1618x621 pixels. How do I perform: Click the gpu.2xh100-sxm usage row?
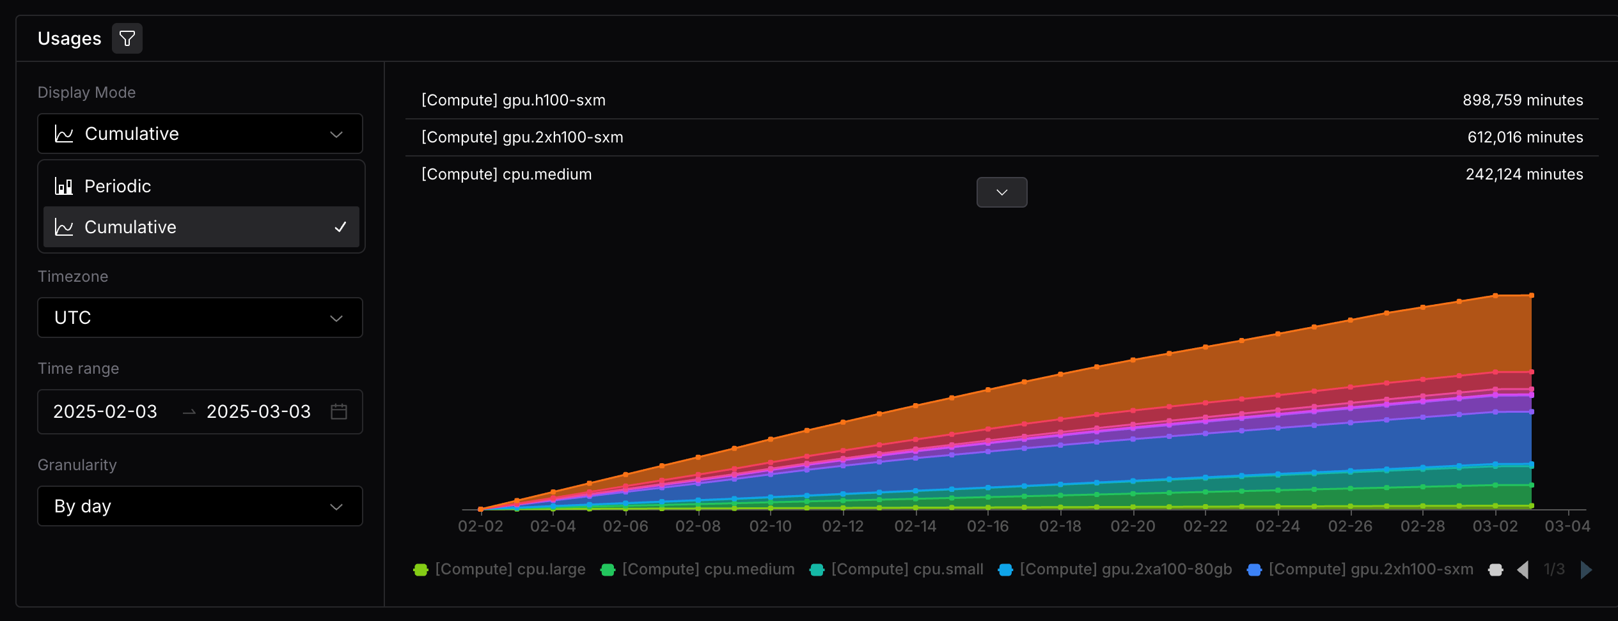(1001, 137)
